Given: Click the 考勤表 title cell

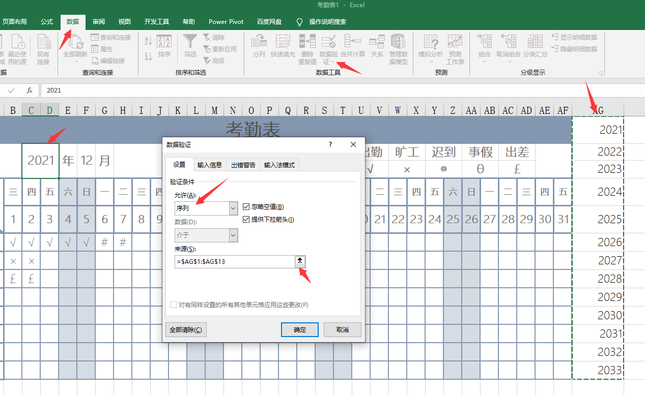Looking at the screenshot, I should pos(253,130).
